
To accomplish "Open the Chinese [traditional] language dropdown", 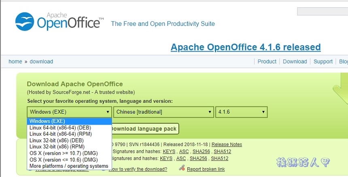I will [164, 112].
